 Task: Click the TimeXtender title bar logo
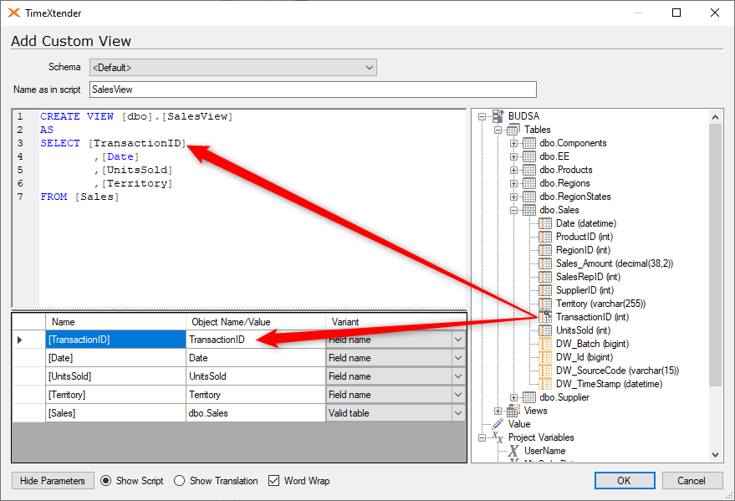14,13
